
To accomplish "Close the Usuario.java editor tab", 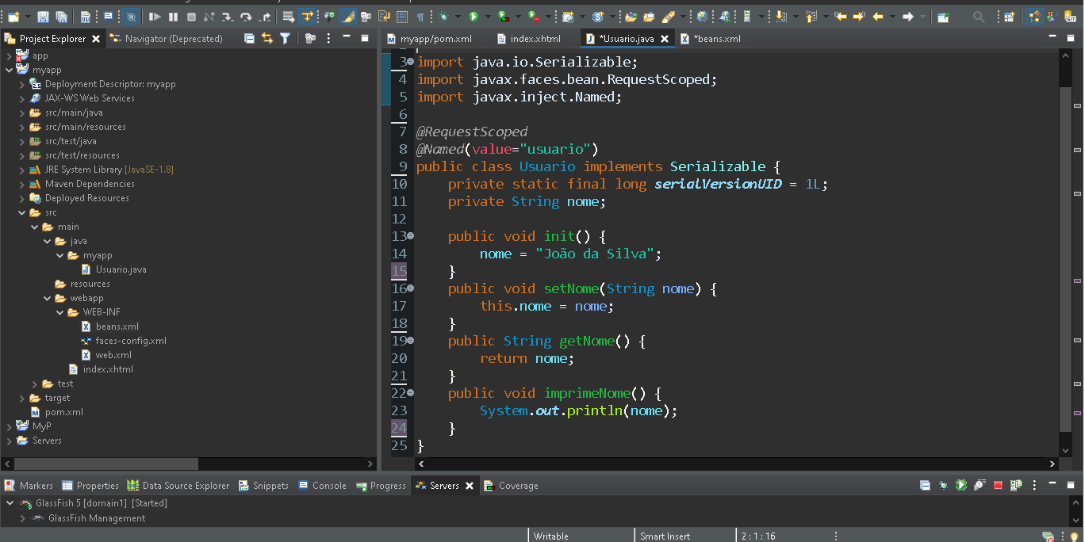I will pos(664,39).
